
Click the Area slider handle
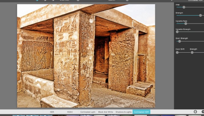coord(184,7)
